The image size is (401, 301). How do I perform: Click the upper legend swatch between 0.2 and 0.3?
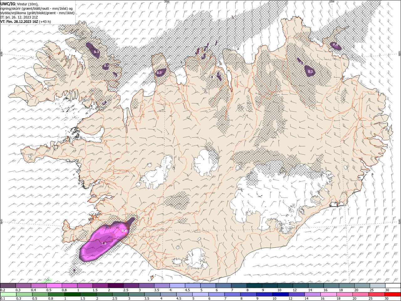8,286
